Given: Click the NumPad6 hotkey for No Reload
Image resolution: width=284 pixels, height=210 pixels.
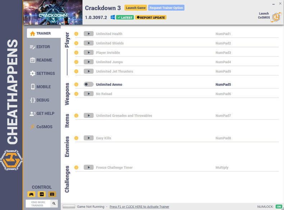Looking at the screenshot, I should 223,94.
